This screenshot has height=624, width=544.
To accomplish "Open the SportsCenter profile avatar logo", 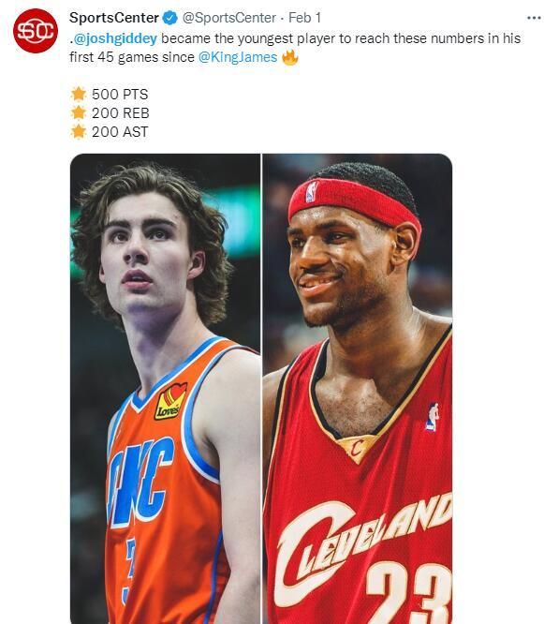I will tap(36, 31).
